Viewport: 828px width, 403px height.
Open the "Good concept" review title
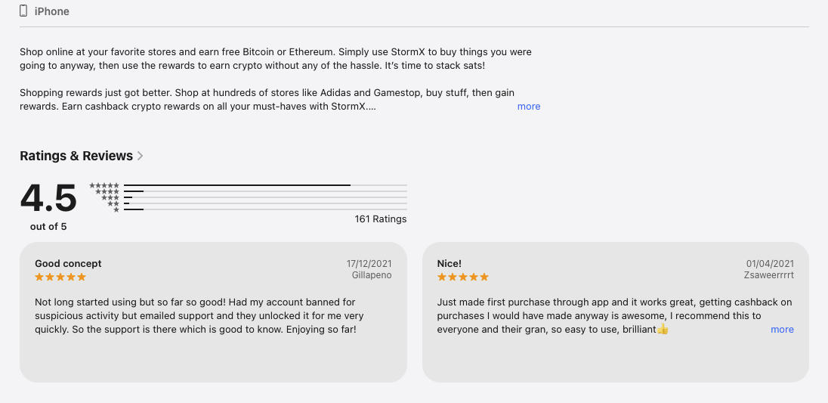[x=68, y=264]
